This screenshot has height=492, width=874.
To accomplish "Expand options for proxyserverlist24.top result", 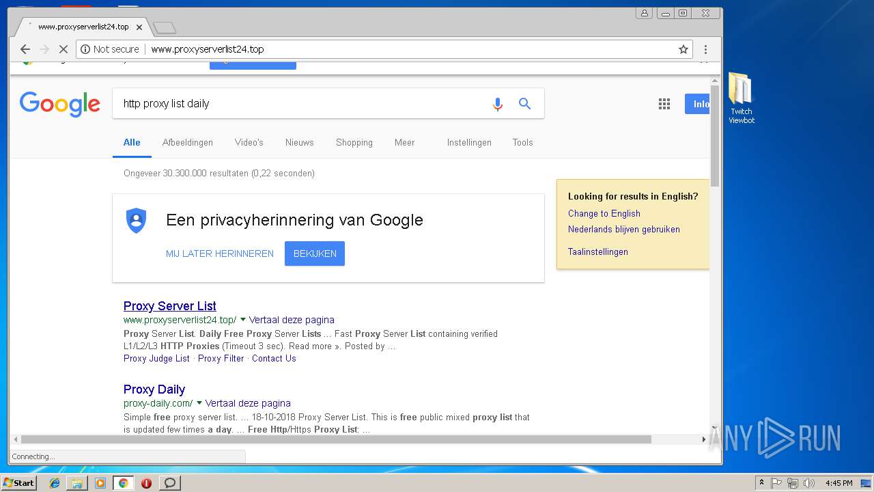I will [x=243, y=320].
